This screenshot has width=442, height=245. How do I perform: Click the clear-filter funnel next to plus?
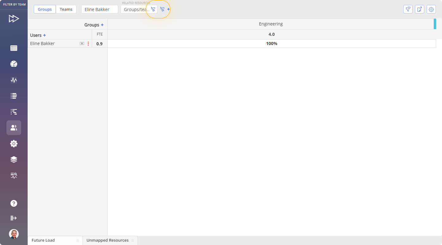(x=162, y=9)
